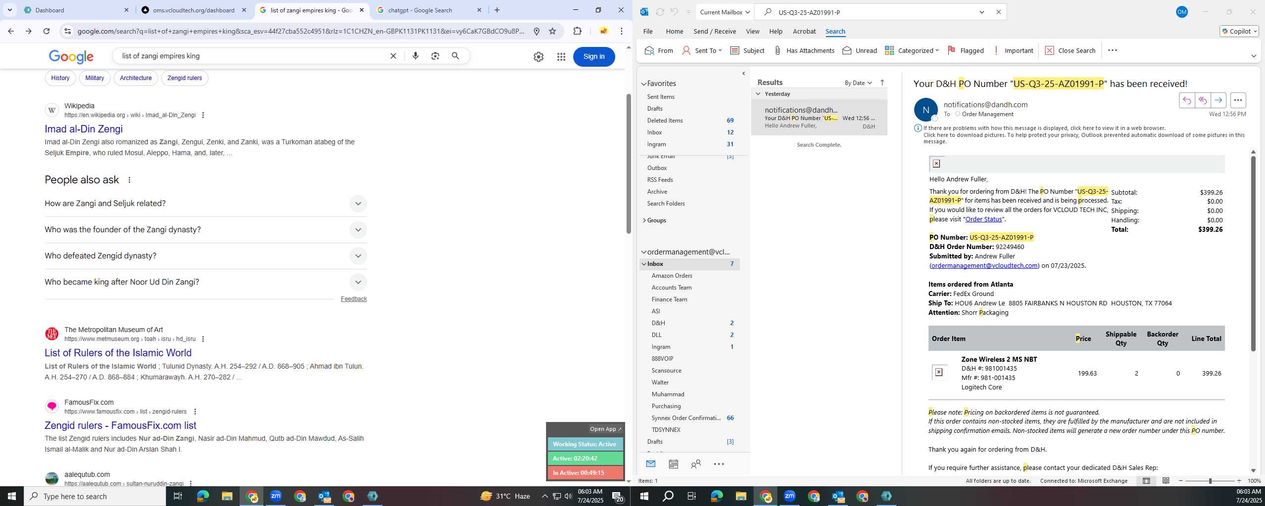Open more actions menu on email
1265x506 pixels.
point(1238,100)
